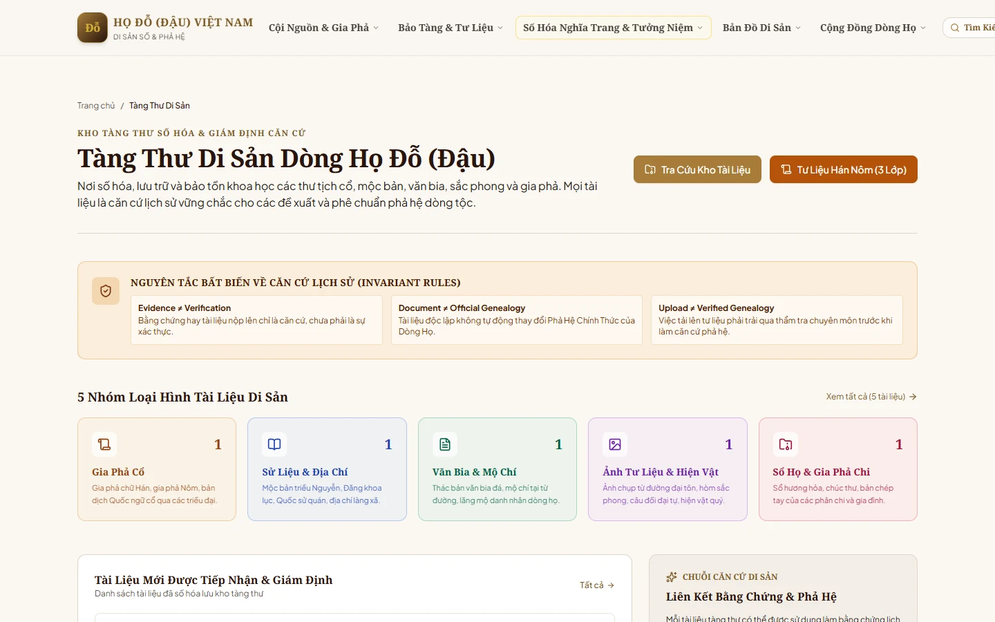This screenshot has height=622, width=995.
Task: Expand the Bản Đồ Di Sản menu
Action: (761, 28)
